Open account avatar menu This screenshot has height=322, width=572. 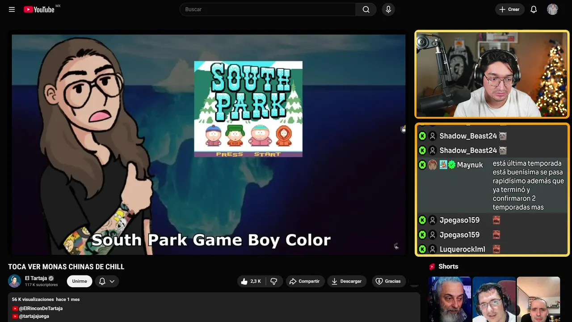[x=552, y=9]
